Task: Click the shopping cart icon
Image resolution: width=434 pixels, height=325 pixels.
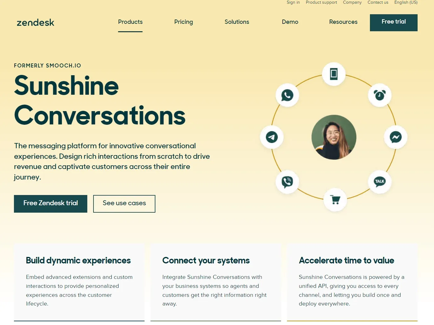Action: 335,200
